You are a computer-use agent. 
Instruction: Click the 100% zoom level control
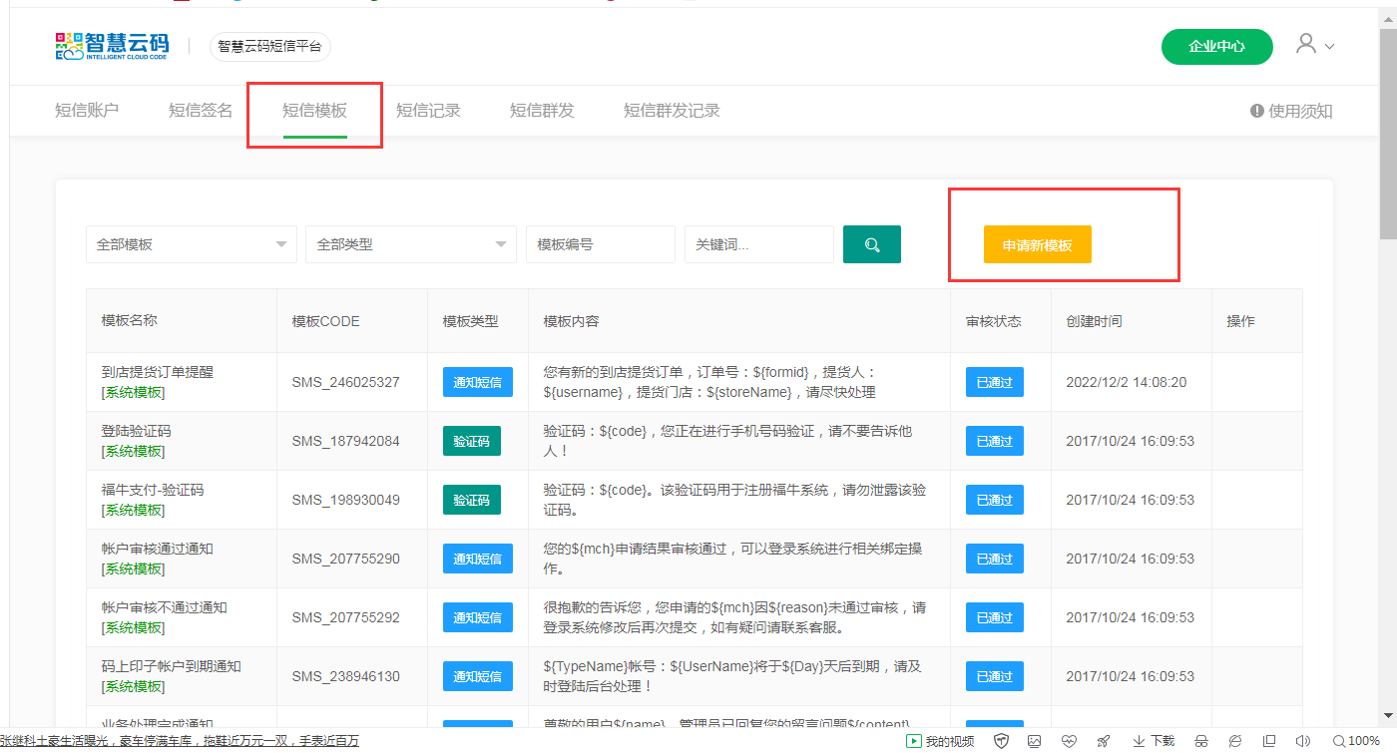(1356, 741)
